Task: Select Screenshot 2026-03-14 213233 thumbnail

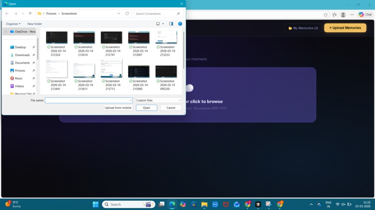Action: click(x=166, y=38)
